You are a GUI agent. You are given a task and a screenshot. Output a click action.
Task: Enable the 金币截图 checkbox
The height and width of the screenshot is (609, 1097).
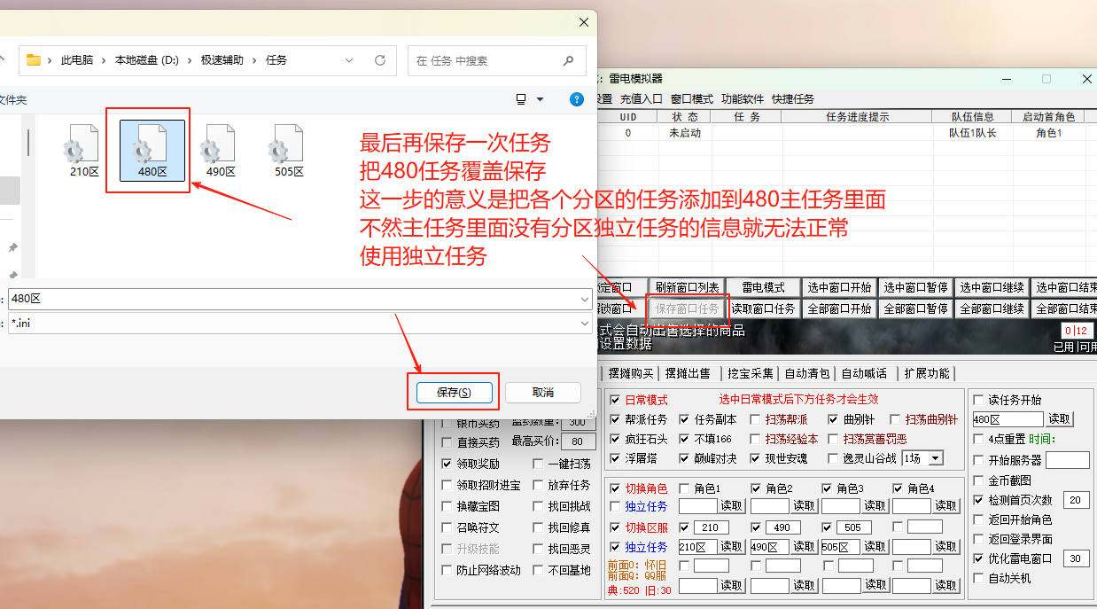point(978,480)
